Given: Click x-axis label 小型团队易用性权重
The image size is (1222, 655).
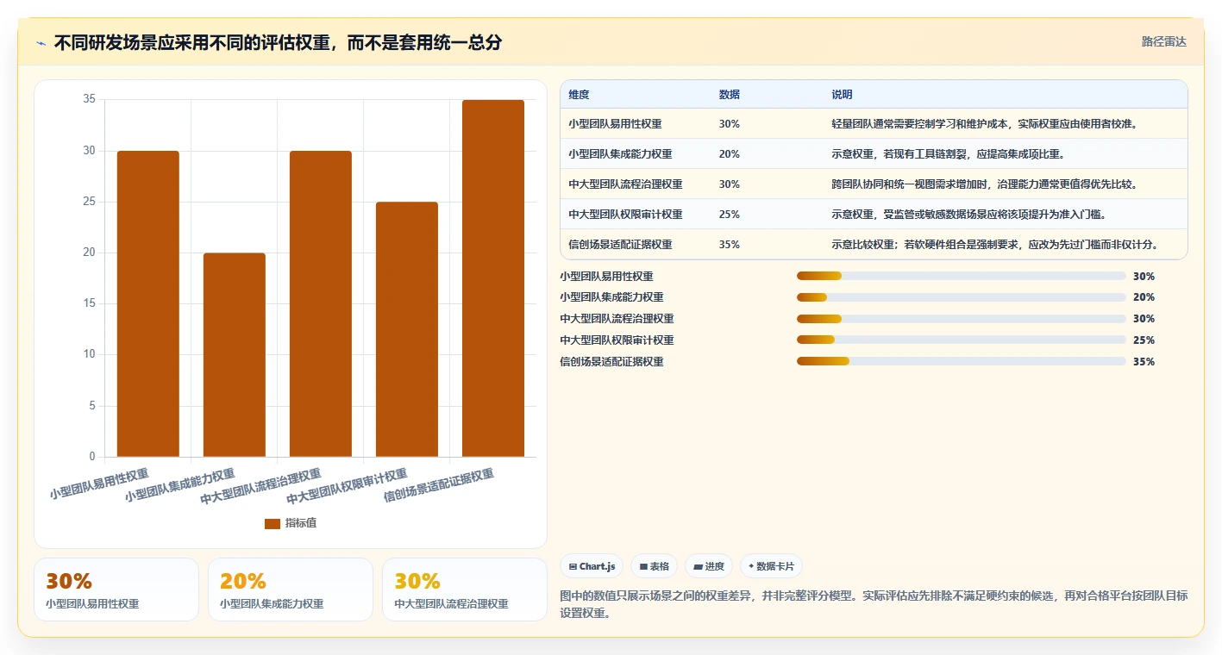Looking at the screenshot, I should [x=99, y=484].
